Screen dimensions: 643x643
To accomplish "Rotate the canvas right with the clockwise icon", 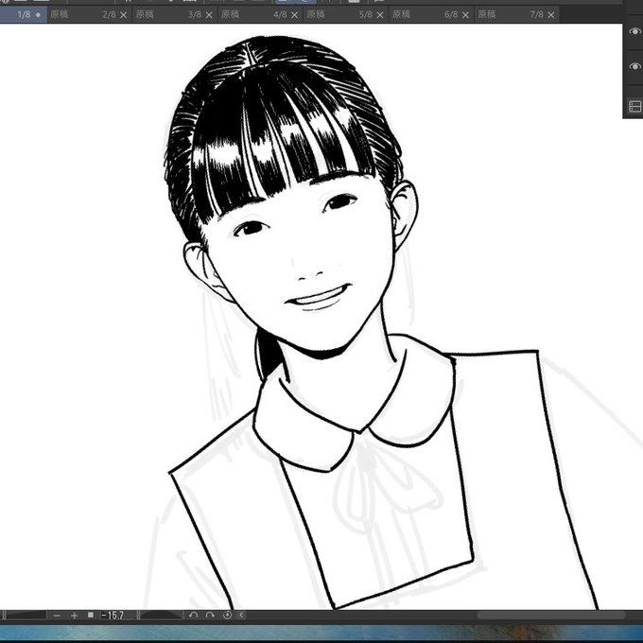I will 210,616.
